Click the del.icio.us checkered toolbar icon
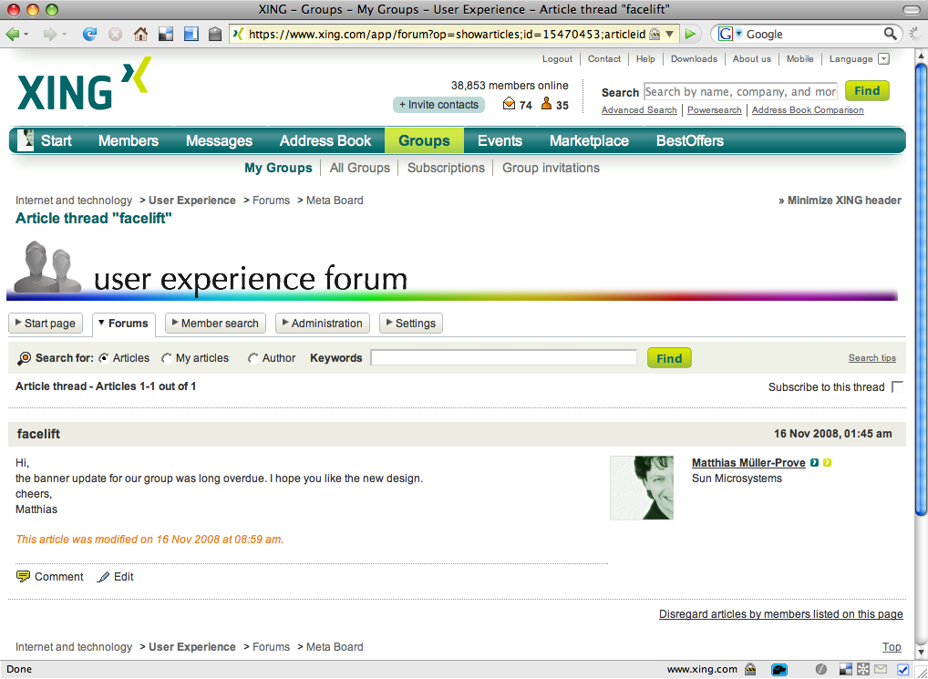The height and width of the screenshot is (679, 928). pyautogui.click(x=166, y=35)
